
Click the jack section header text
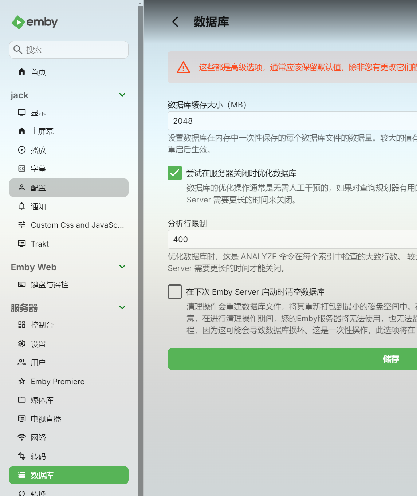click(x=20, y=95)
